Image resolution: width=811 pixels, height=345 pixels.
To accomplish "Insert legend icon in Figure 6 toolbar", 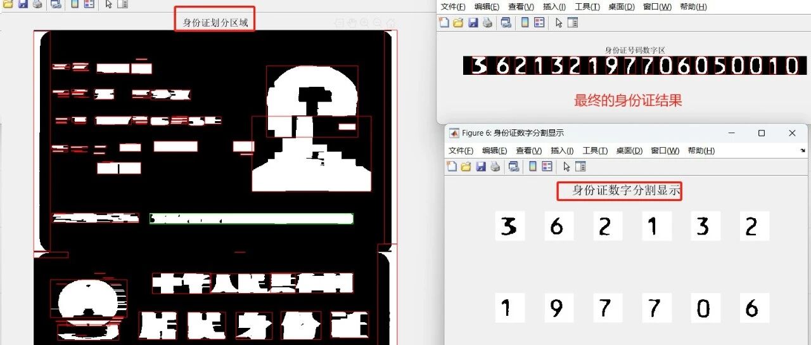I will (x=546, y=166).
